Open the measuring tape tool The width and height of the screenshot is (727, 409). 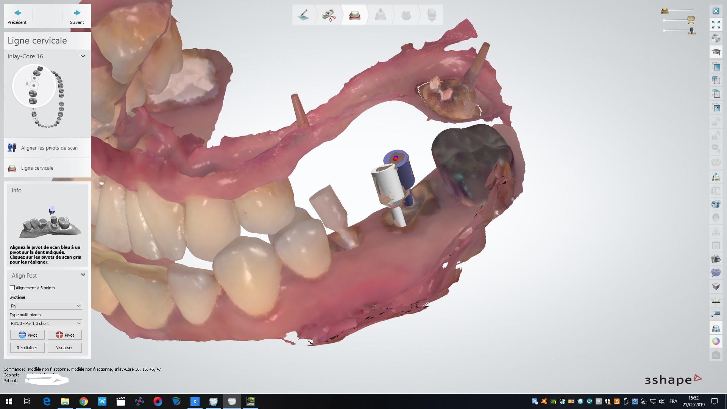pos(716,204)
